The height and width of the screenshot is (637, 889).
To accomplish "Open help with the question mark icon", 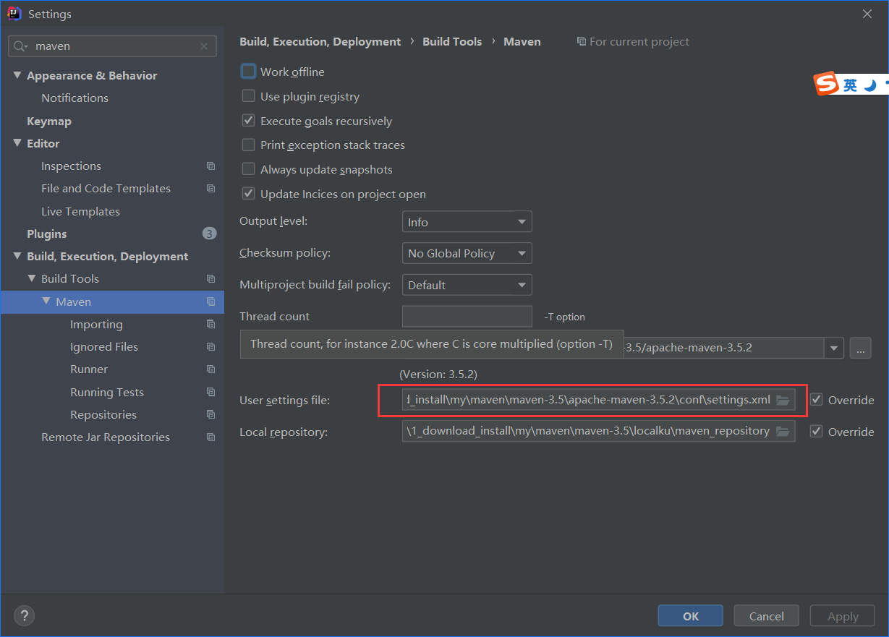I will click(x=24, y=616).
